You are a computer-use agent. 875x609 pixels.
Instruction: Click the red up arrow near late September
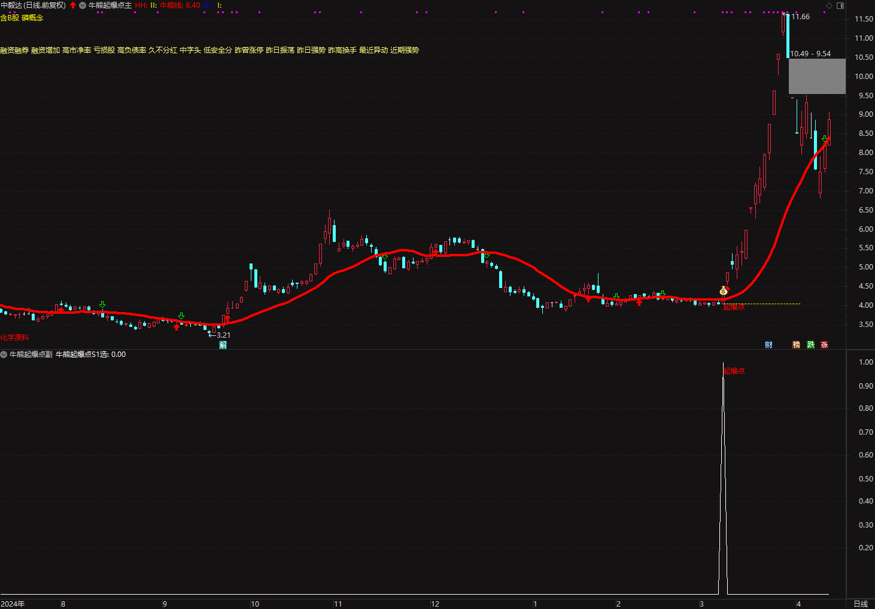[x=227, y=318]
